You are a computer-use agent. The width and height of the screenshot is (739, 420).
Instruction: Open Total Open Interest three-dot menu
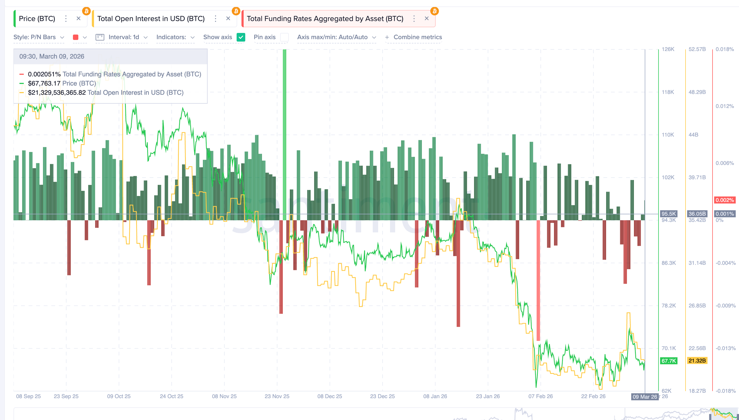[215, 19]
